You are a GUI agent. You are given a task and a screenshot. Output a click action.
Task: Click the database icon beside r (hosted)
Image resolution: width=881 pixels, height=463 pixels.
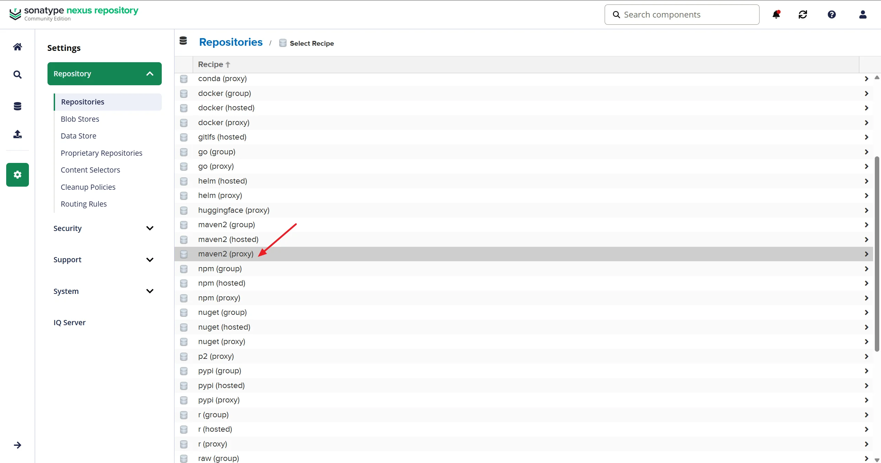pos(184,429)
